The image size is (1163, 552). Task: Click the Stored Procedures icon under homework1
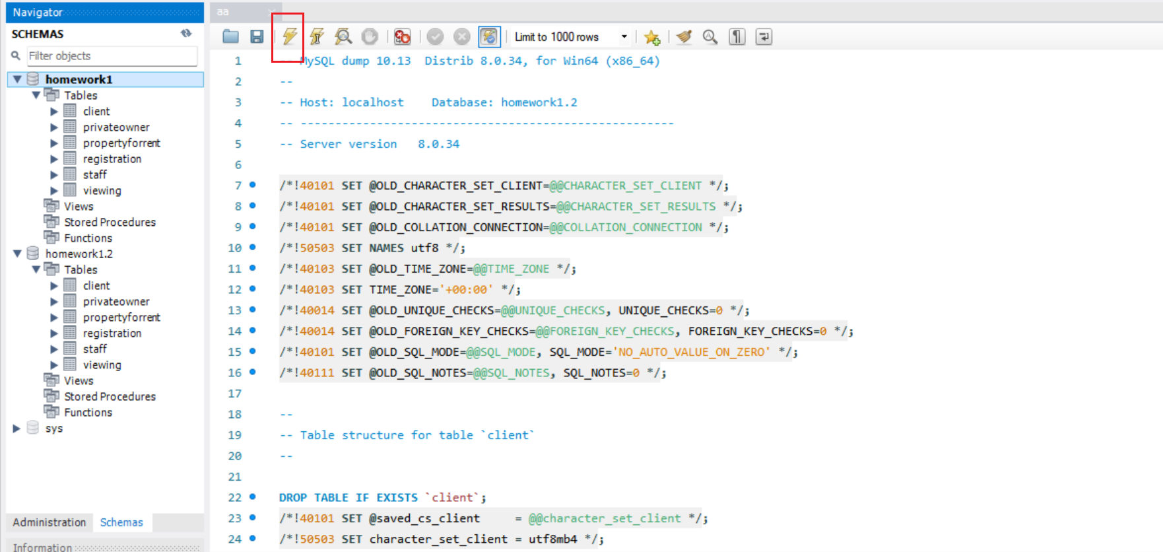coord(51,222)
